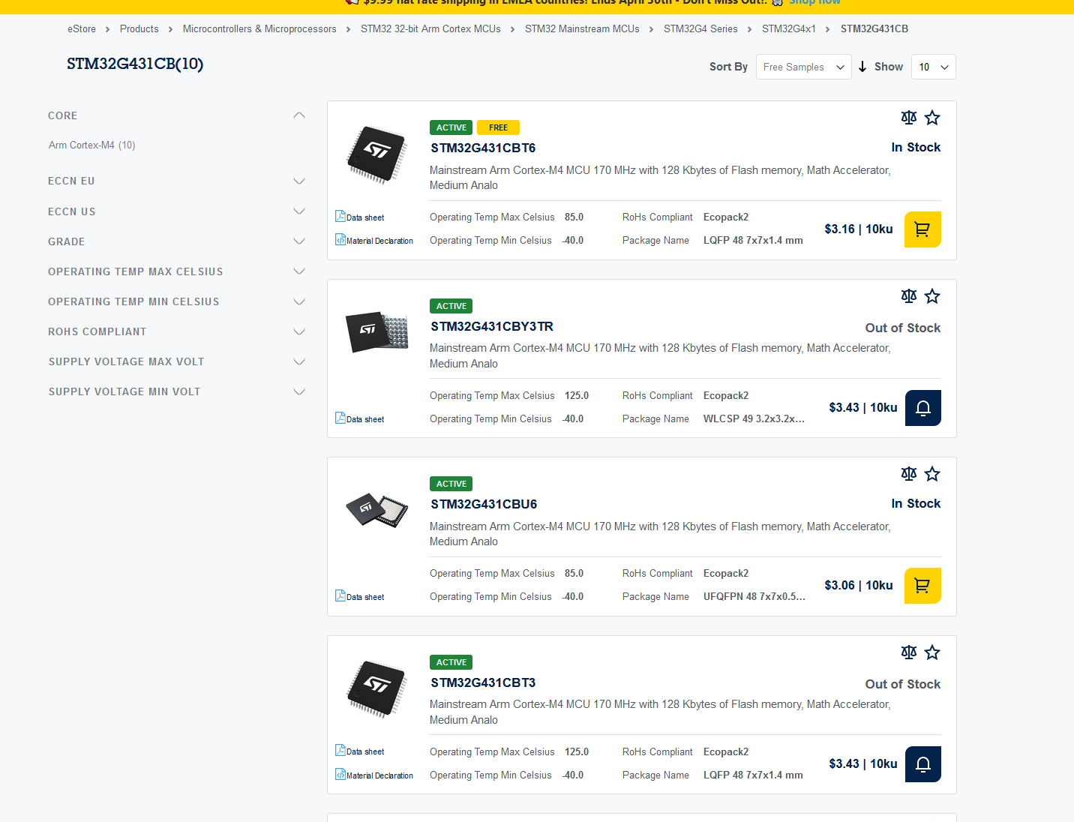Click the $3.16 | 10ku price
This screenshot has height=822, width=1074.
tap(859, 229)
